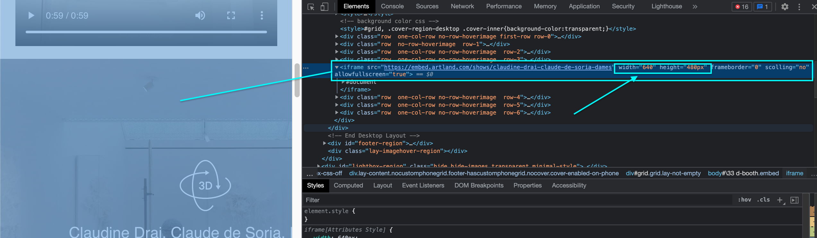Image resolution: width=817 pixels, height=238 pixels.
Task: Focus the Styles Filter input
Action: (518, 200)
